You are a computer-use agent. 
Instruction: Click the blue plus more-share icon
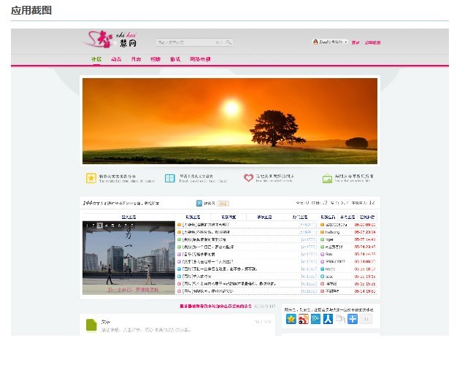click(353, 319)
